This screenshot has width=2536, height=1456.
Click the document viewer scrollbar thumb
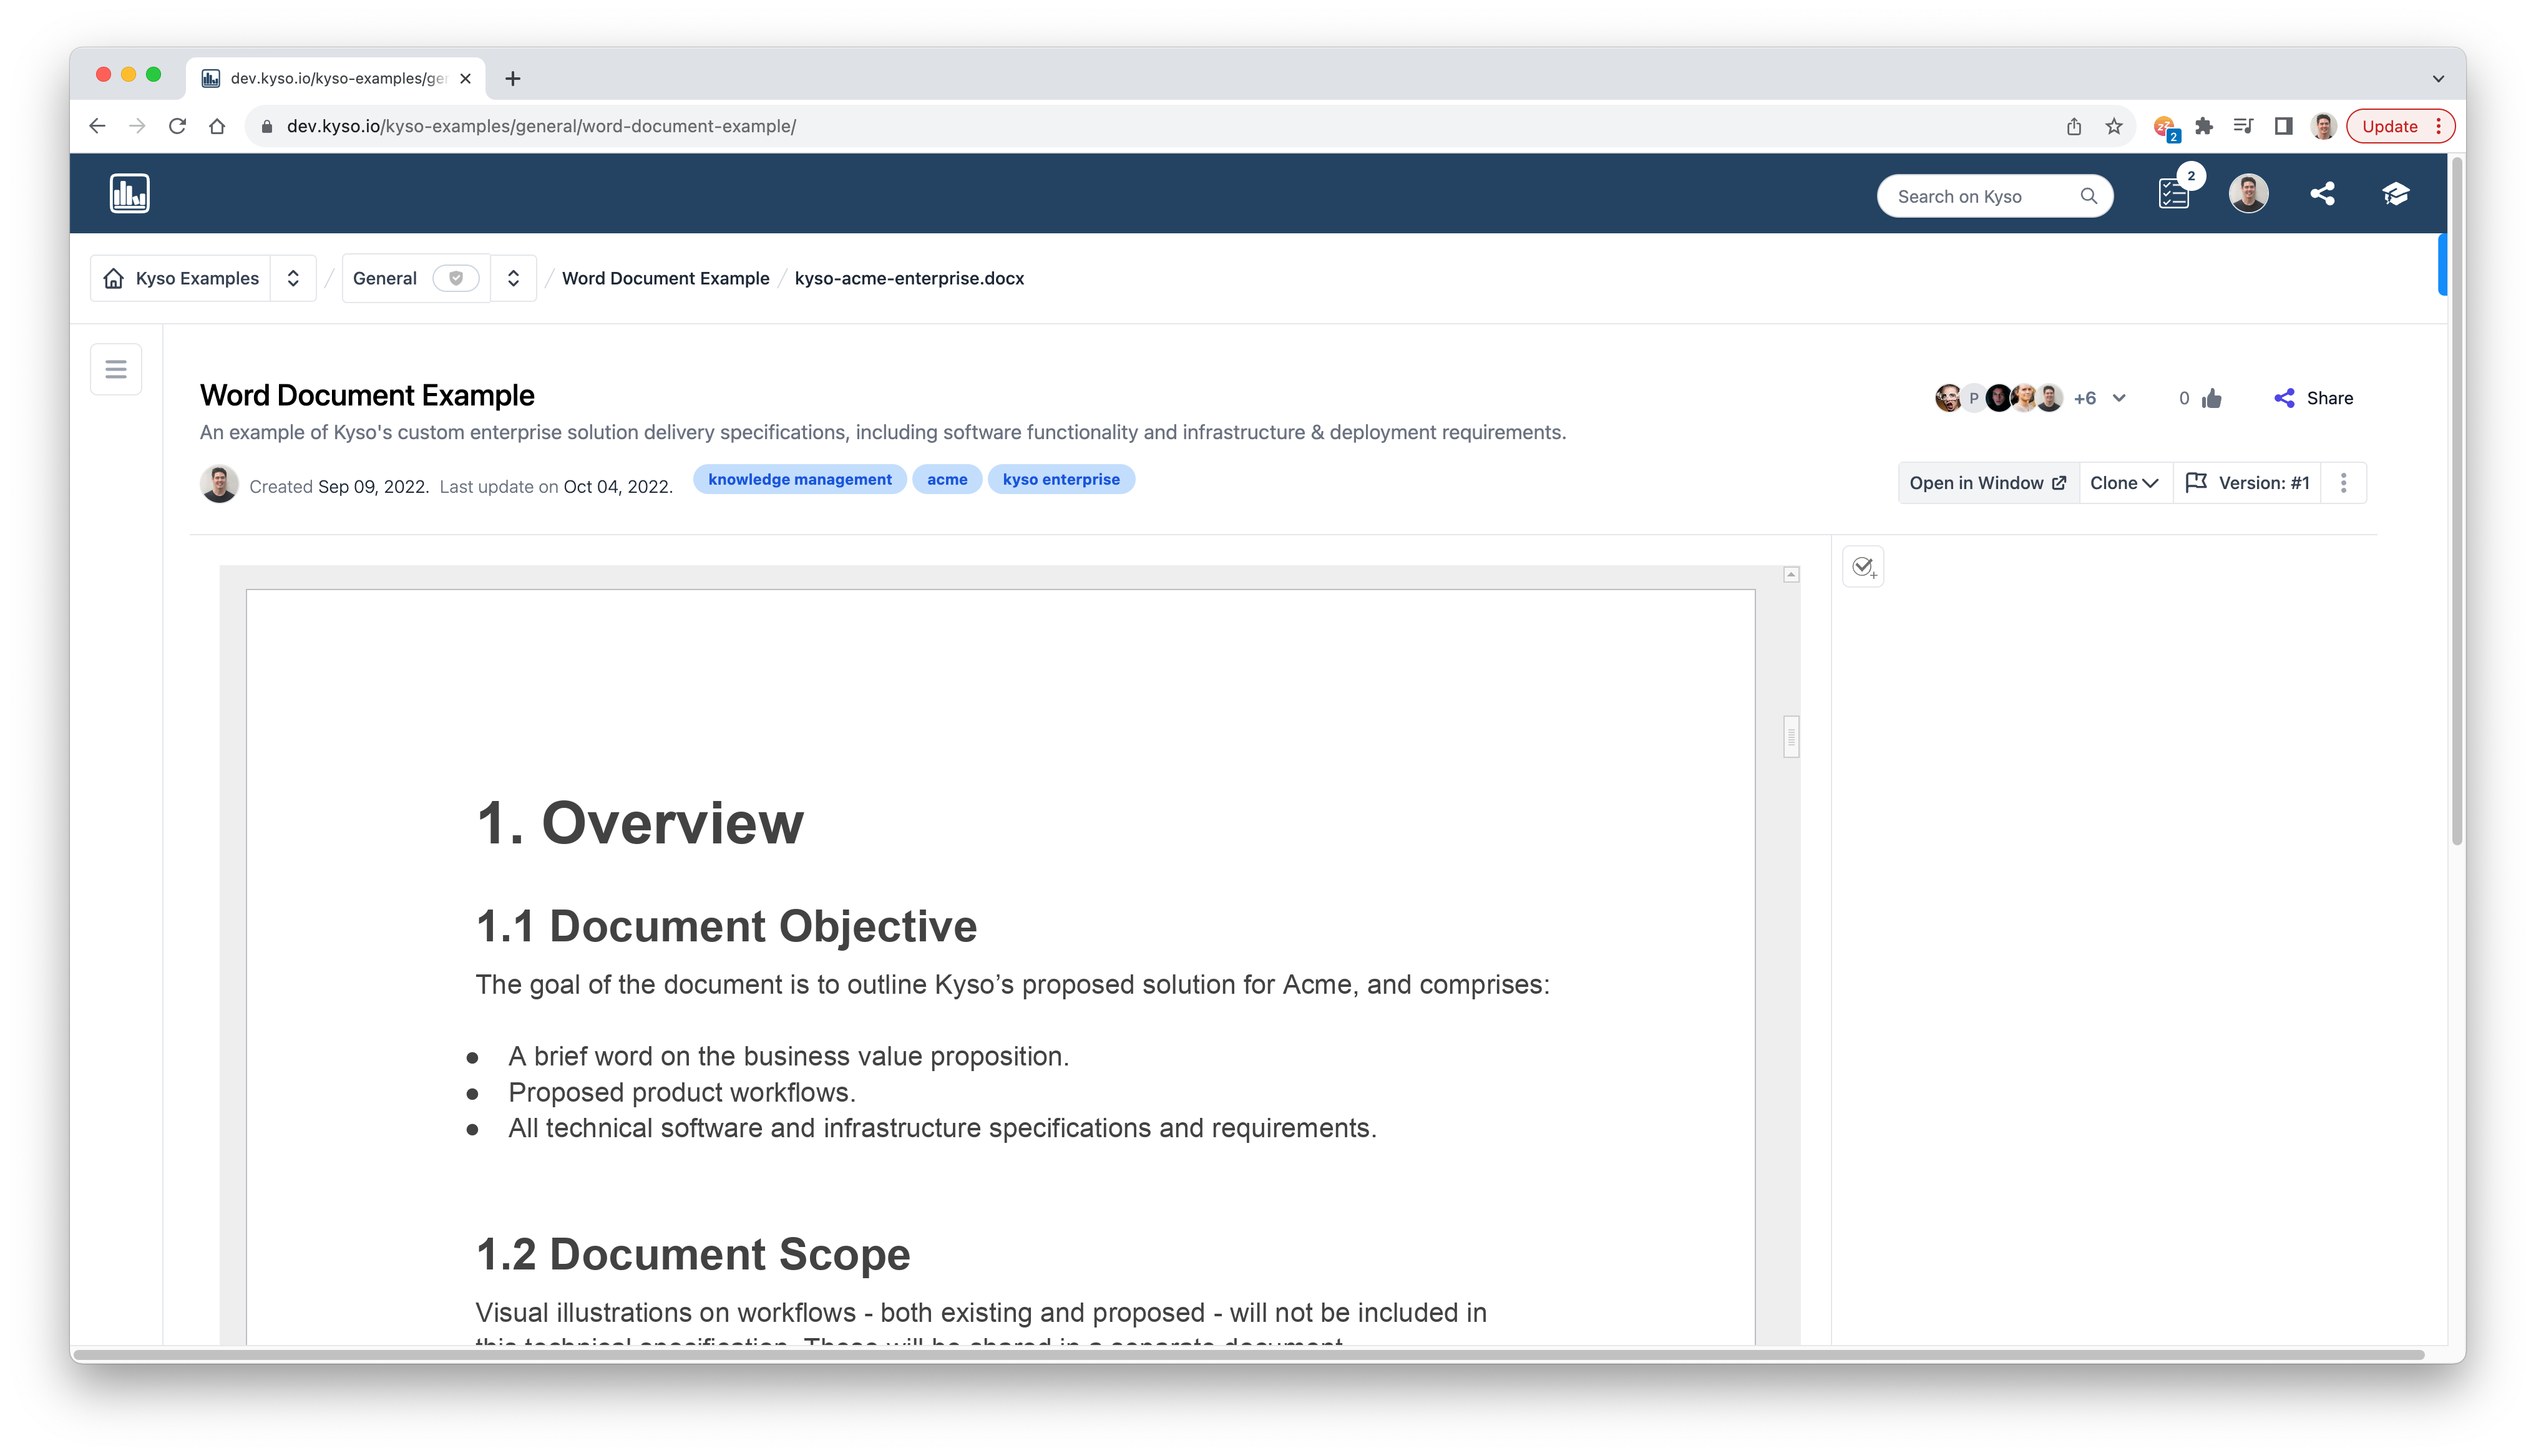1791,737
